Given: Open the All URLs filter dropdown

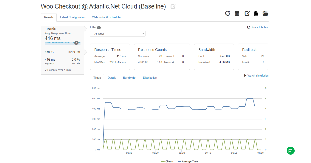Looking at the screenshot, I should coord(118,34).
